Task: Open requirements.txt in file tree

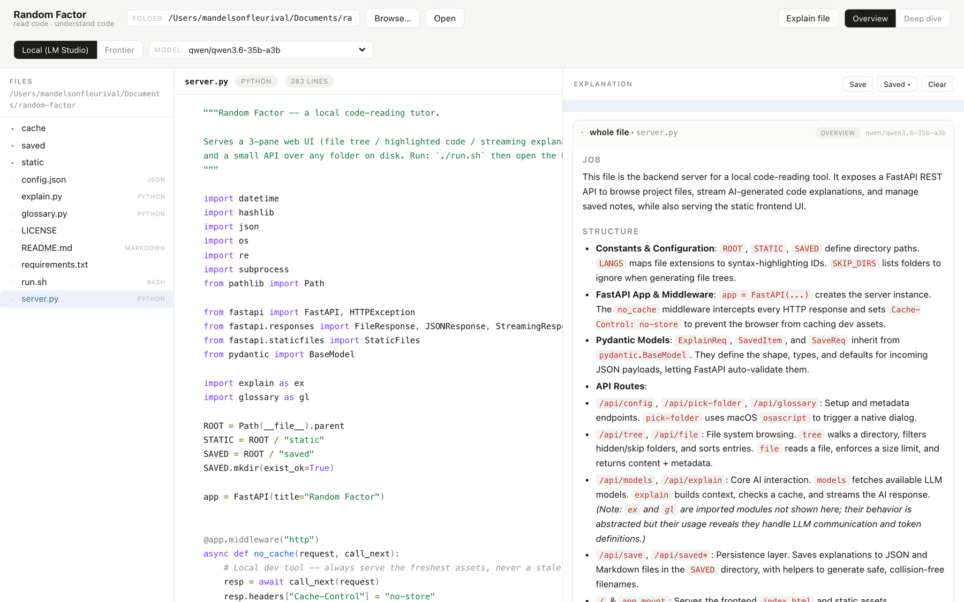Action: click(x=87, y=265)
